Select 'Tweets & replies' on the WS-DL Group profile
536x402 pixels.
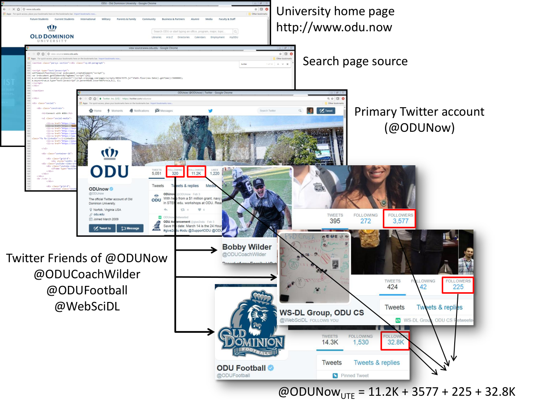click(440, 307)
